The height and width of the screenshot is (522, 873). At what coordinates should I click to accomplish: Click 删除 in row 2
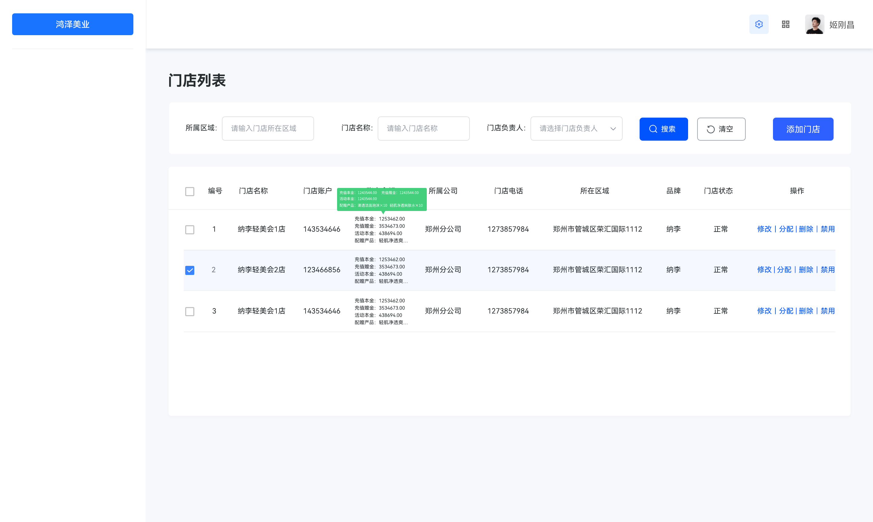(806, 269)
